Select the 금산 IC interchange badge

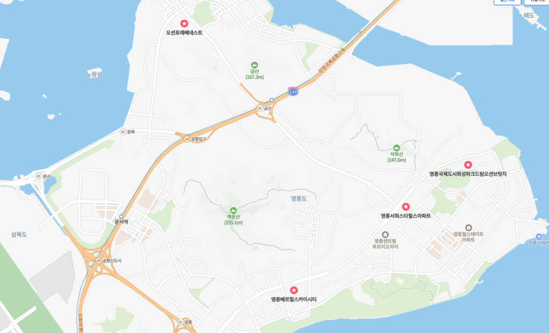click(260, 109)
